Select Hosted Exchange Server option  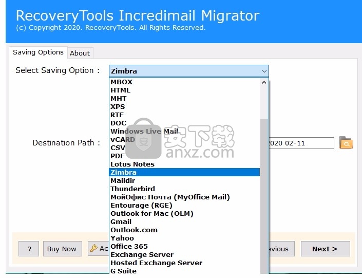point(184,263)
